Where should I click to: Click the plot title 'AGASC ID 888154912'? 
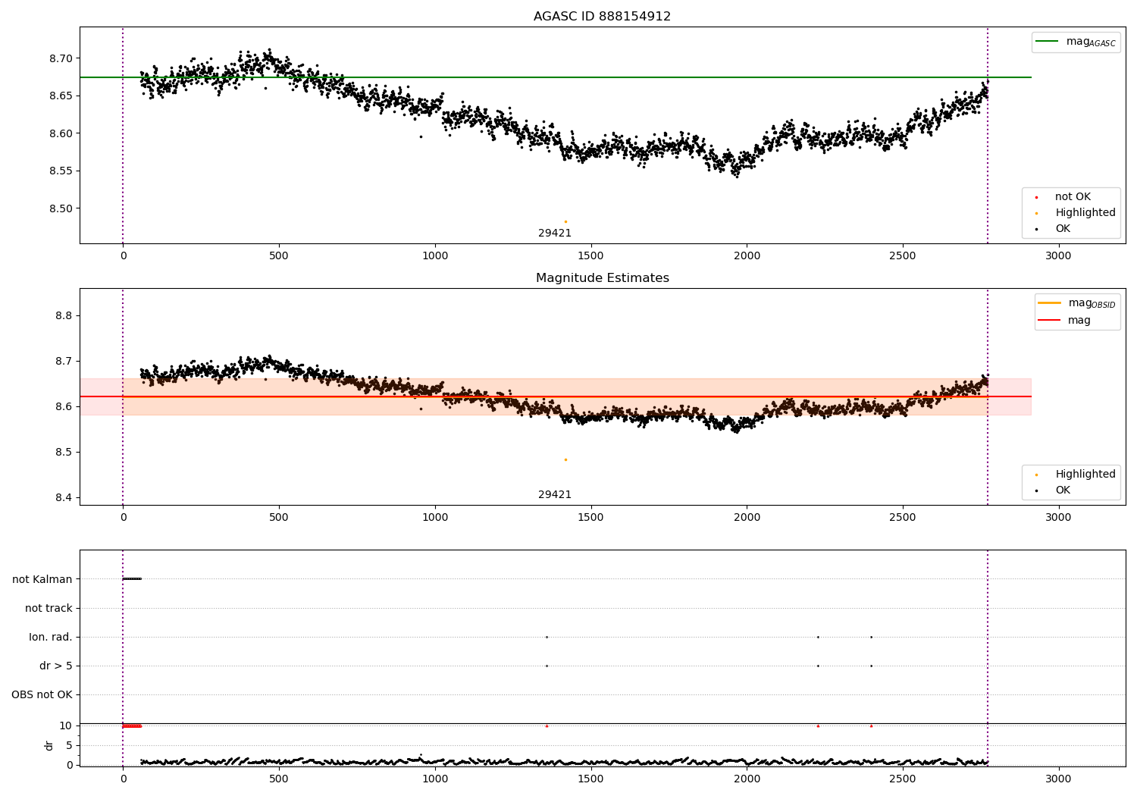pyautogui.click(x=602, y=17)
